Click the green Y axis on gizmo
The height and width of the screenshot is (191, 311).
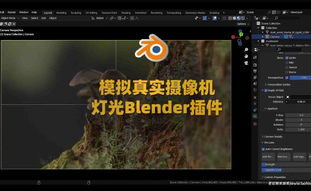pyautogui.click(x=241, y=34)
